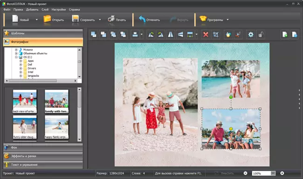The width and height of the screenshot is (303, 179).
Task: Open the Эффекты и рамки panel
Action: 43,156
